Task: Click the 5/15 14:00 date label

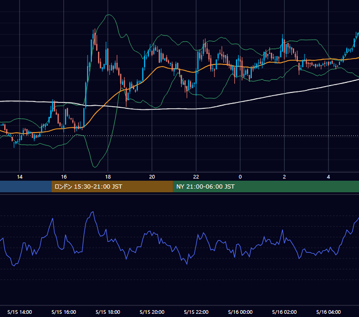Action: (20, 312)
